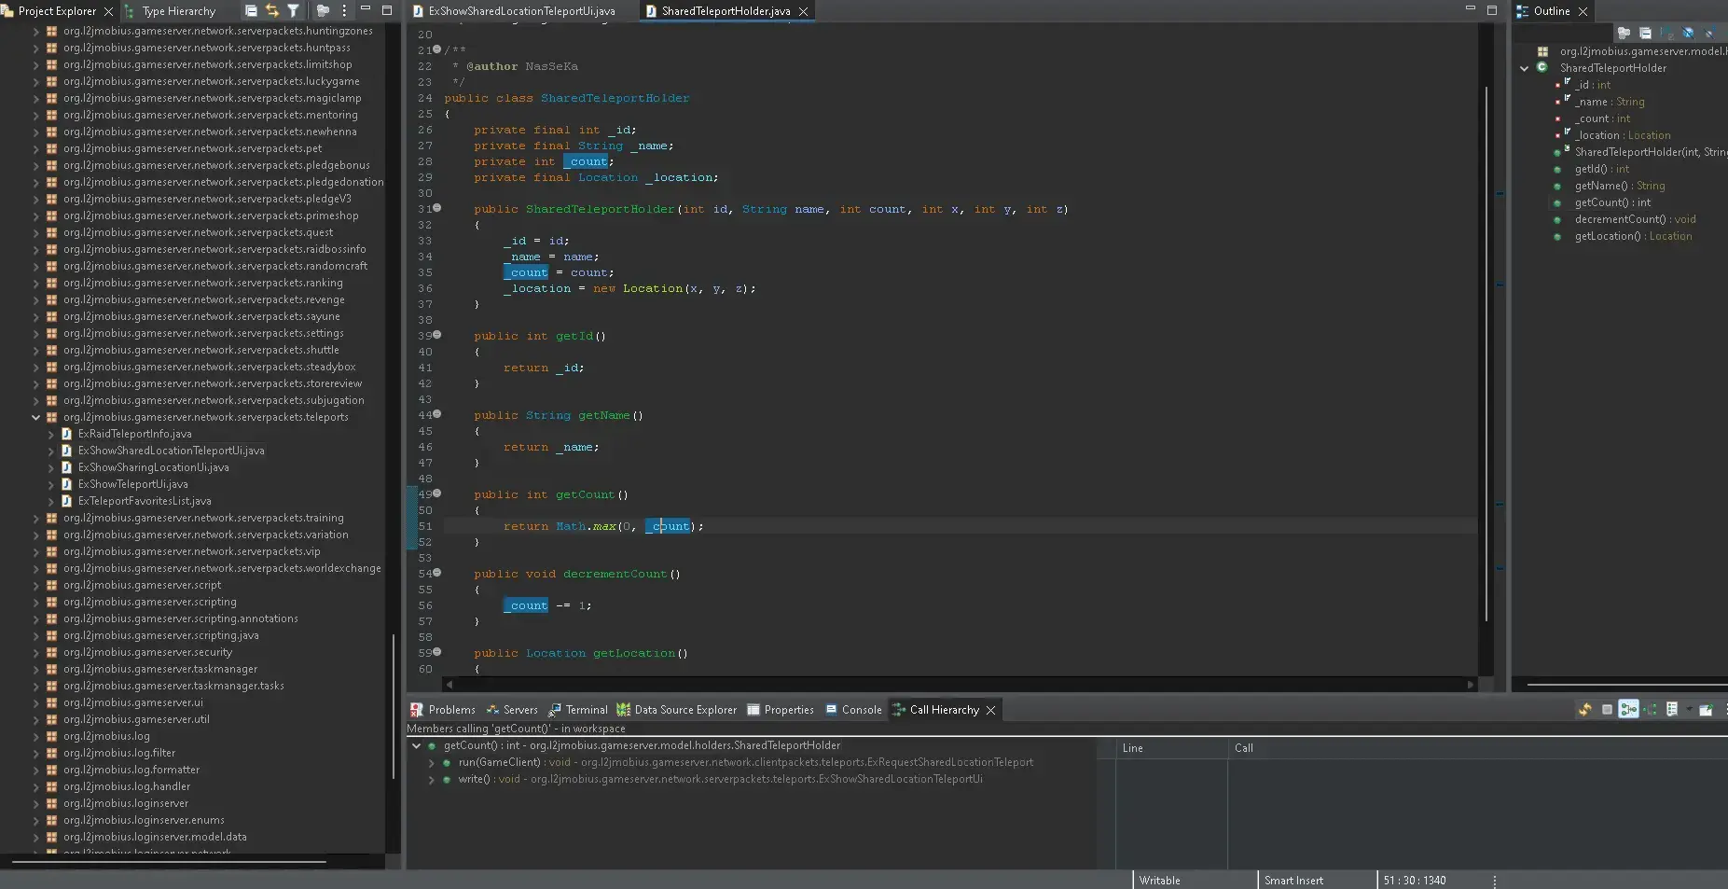Viewport: 1728px width, 889px height.
Task: Refresh the Call Hierarchy view
Action: pyautogui.click(x=1584, y=710)
